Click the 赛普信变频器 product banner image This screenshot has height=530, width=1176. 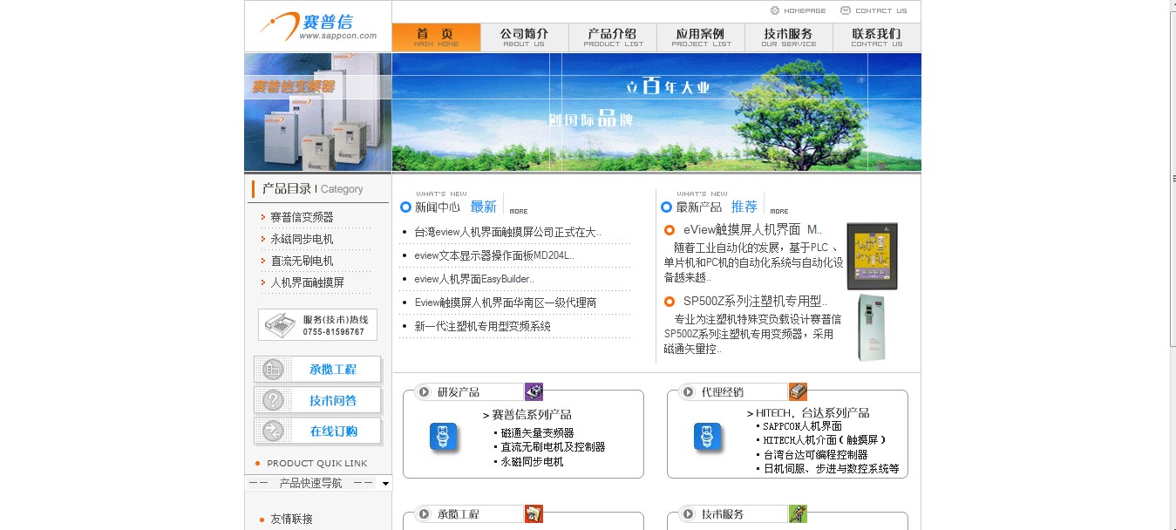pos(317,112)
